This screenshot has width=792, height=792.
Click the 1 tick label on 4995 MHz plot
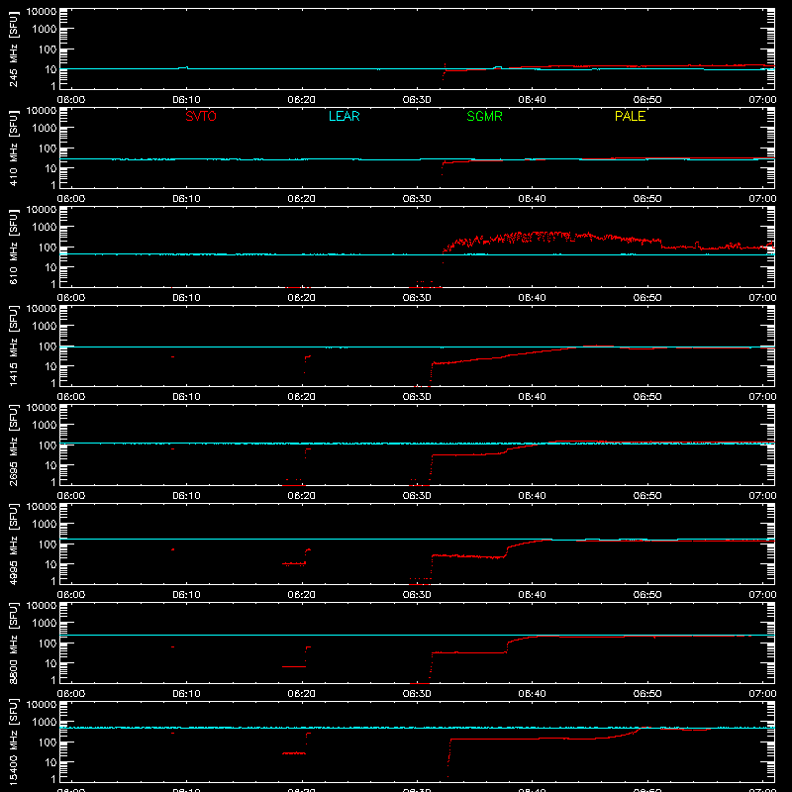tap(53, 581)
